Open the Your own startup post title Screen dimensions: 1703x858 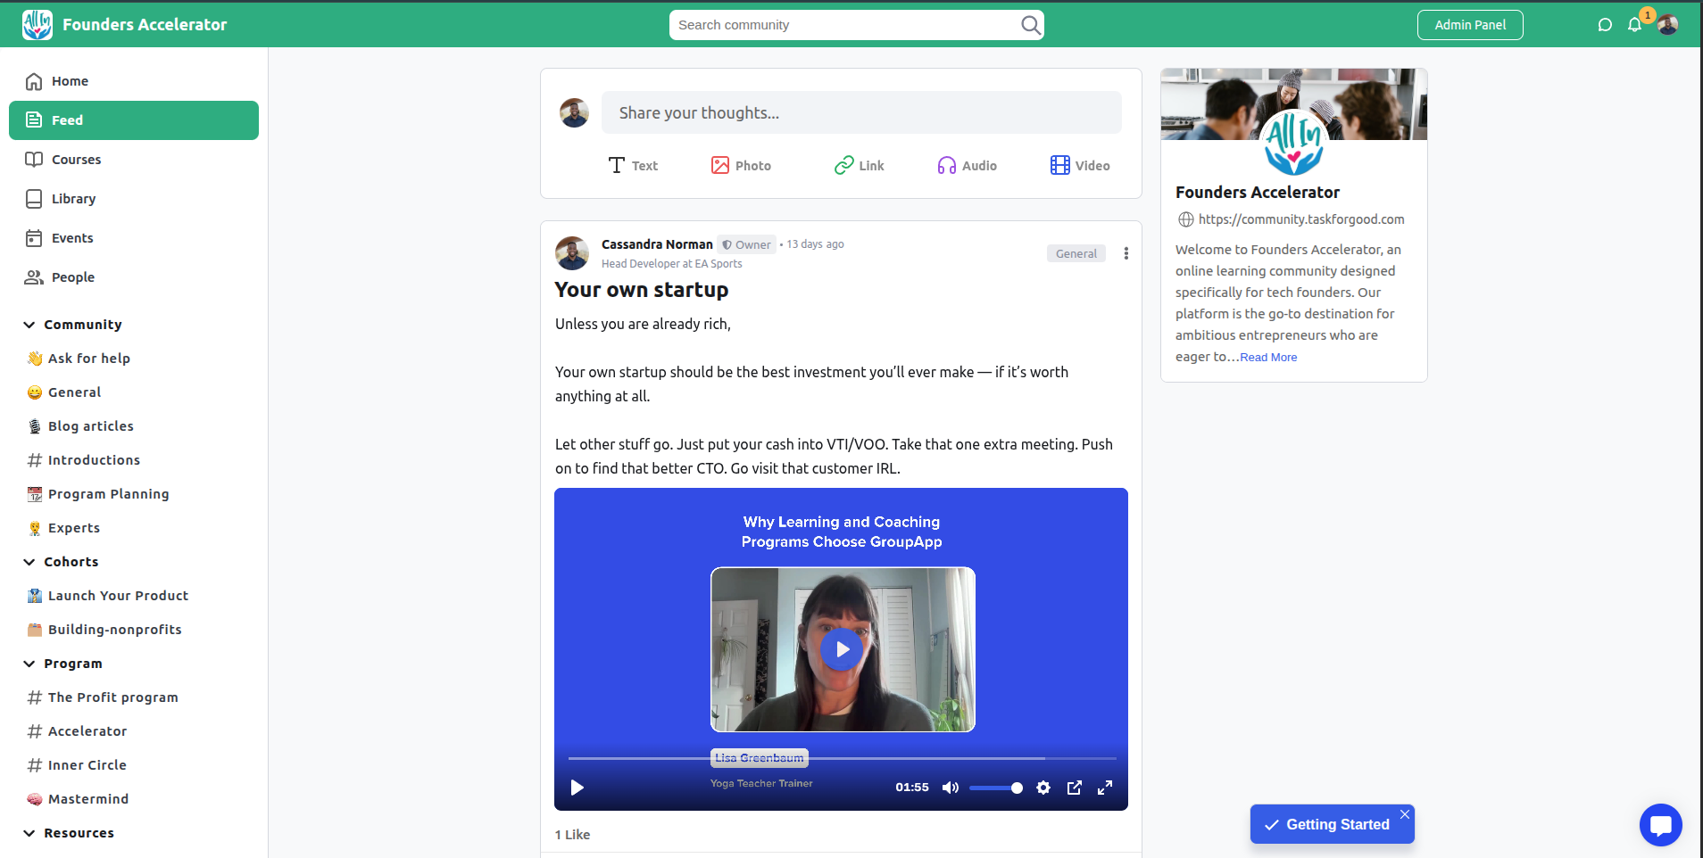pyautogui.click(x=642, y=290)
